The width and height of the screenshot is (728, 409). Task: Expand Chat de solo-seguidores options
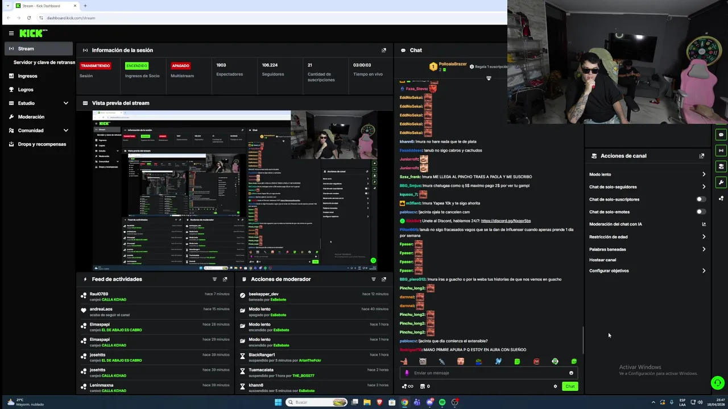704,187
